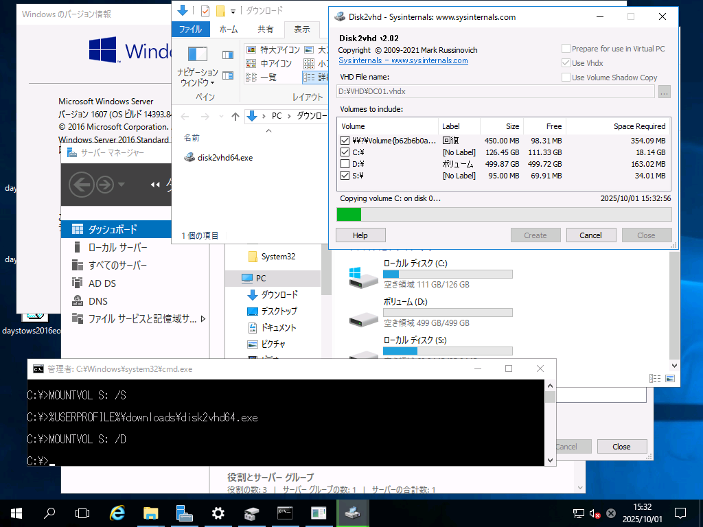703x527 pixels.
Task: Launch Internet Explorer from the taskbar
Action: [x=116, y=513]
